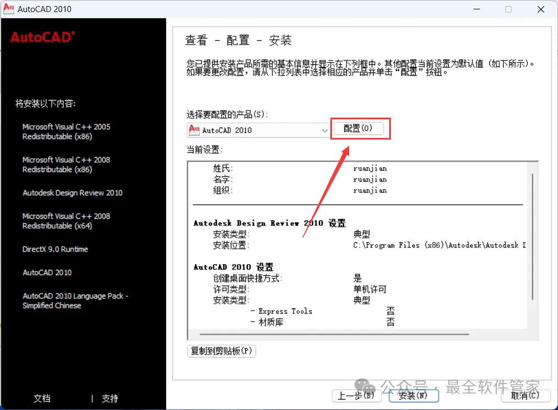
Task: Click the red AutoCAD logo in sidebar
Action: tap(42, 37)
